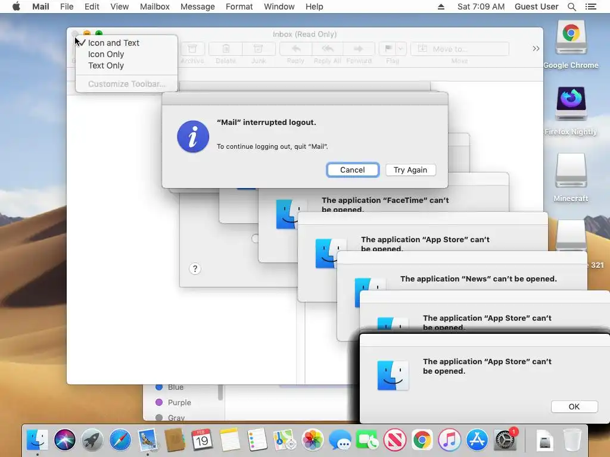Image resolution: width=610 pixels, height=457 pixels.
Task: Open Messages bubble icon in dock
Action: pyautogui.click(x=340, y=440)
